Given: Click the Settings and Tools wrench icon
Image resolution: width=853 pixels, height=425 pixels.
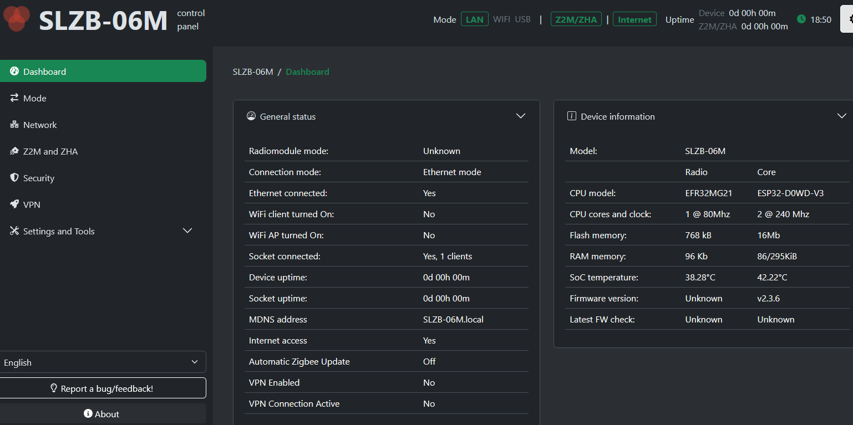Looking at the screenshot, I should click(x=14, y=231).
